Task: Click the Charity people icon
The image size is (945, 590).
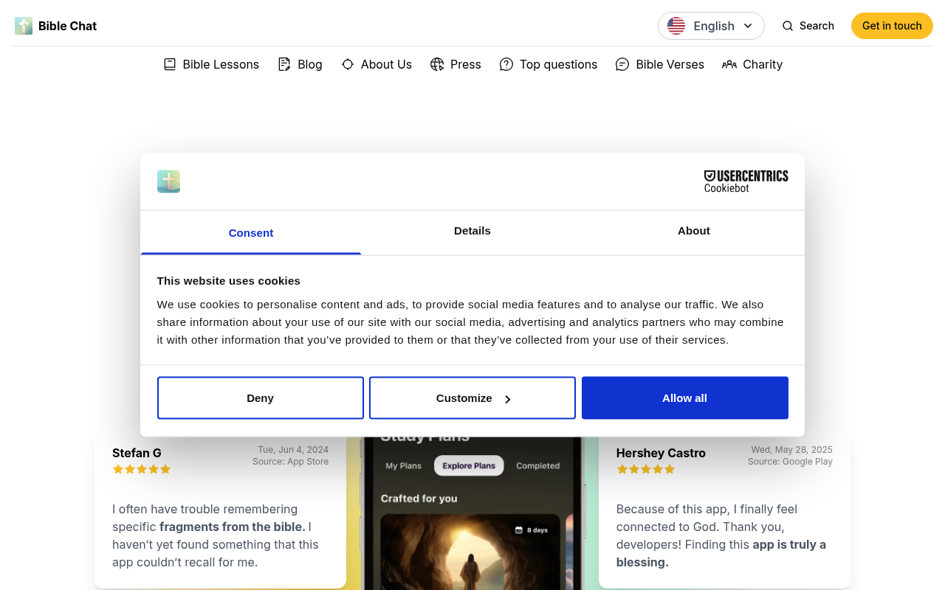Action: tap(729, 64)
